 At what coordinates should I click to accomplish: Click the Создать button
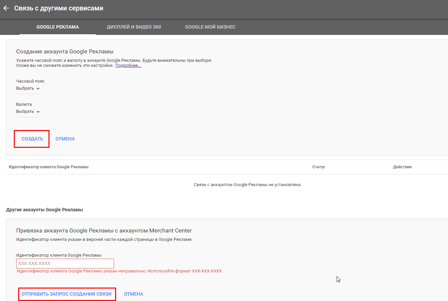[32, 139]
